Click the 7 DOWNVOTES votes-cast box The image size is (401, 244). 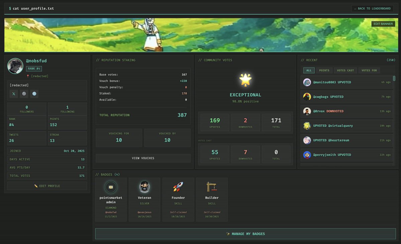[x=246, y=154]
